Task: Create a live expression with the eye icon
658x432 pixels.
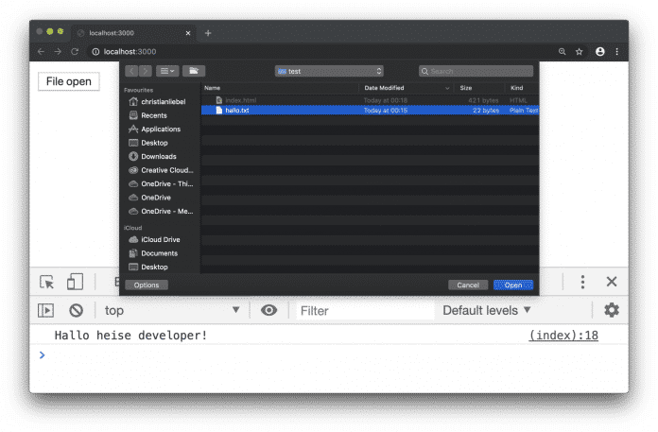Action: click(269, 310)
